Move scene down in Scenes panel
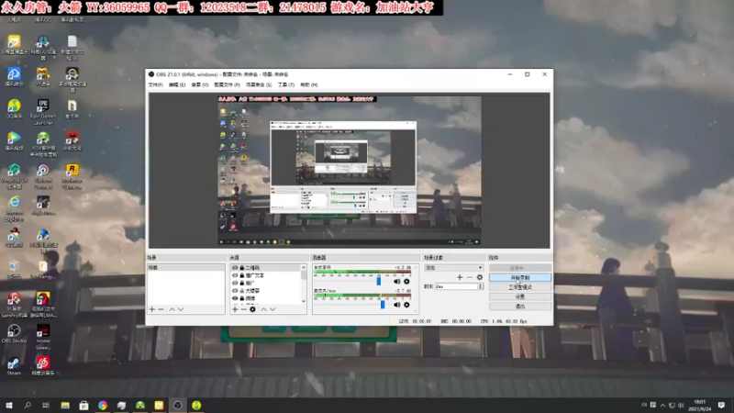Screen dimensions: 734x413 [181, 309]
